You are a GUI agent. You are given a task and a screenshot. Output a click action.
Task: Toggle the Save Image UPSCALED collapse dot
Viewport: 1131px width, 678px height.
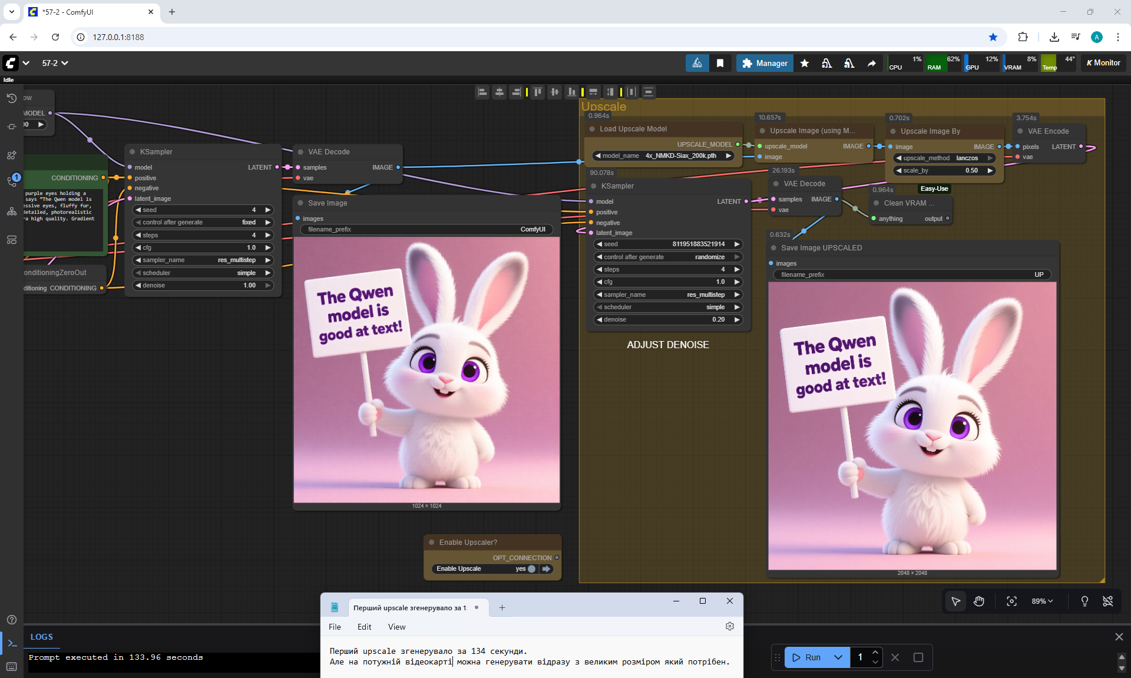(x=773, y=248)
